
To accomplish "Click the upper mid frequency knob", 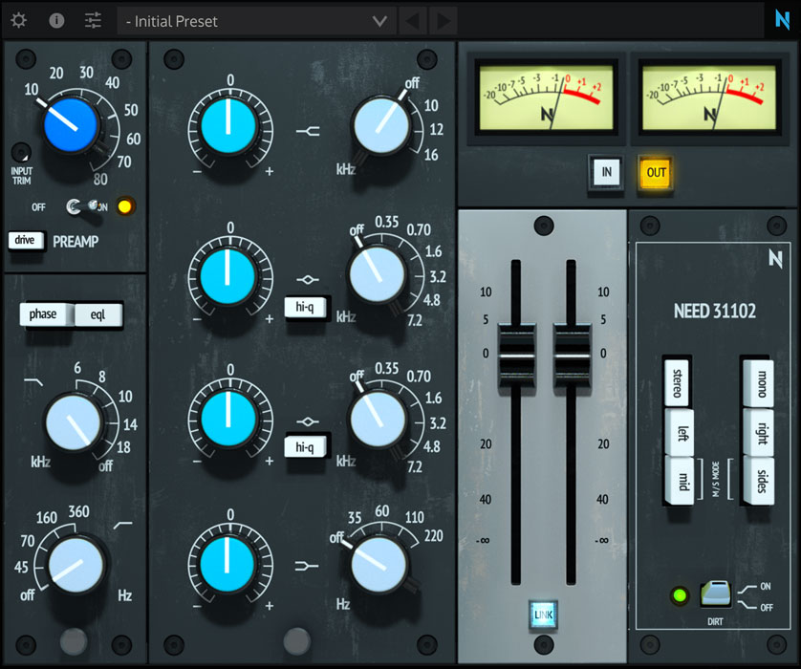I will tap(377, 274).
